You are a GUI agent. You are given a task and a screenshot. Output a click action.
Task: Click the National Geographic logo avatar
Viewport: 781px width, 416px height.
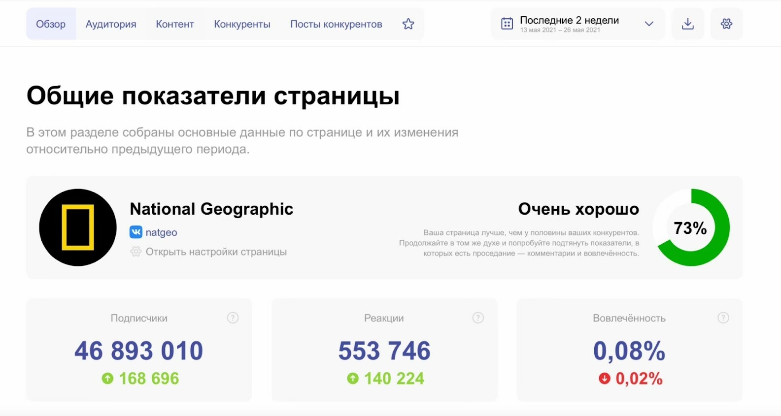click(x=78, y=227)
